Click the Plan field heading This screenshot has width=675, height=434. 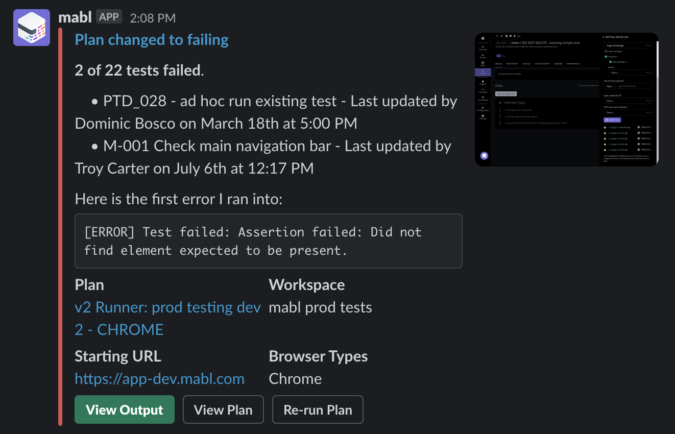[89, 285]
